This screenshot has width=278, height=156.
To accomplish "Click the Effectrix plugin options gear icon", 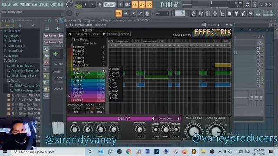I will [71, 25].
